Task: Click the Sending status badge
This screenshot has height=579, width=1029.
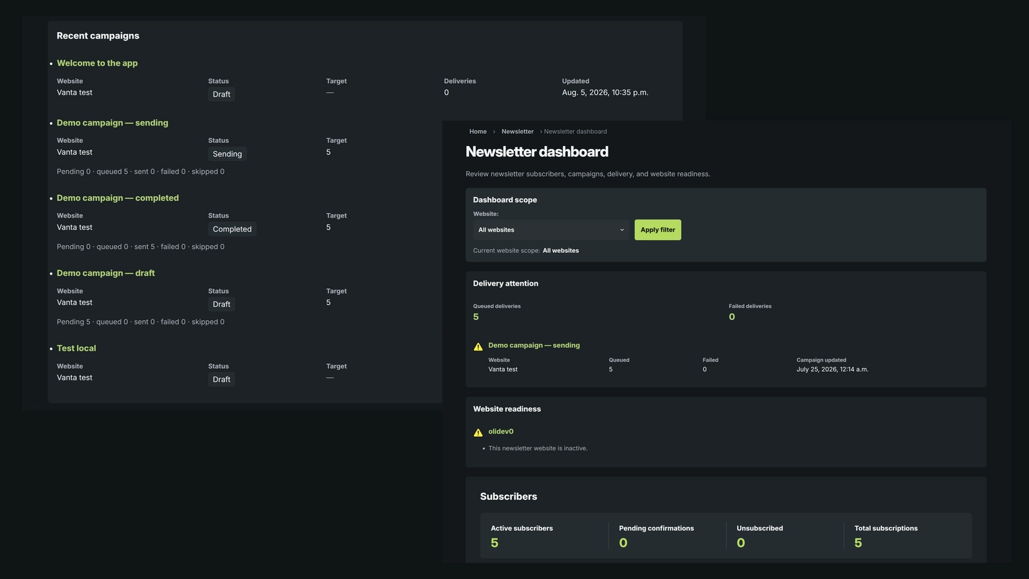Action: (228, 154)
